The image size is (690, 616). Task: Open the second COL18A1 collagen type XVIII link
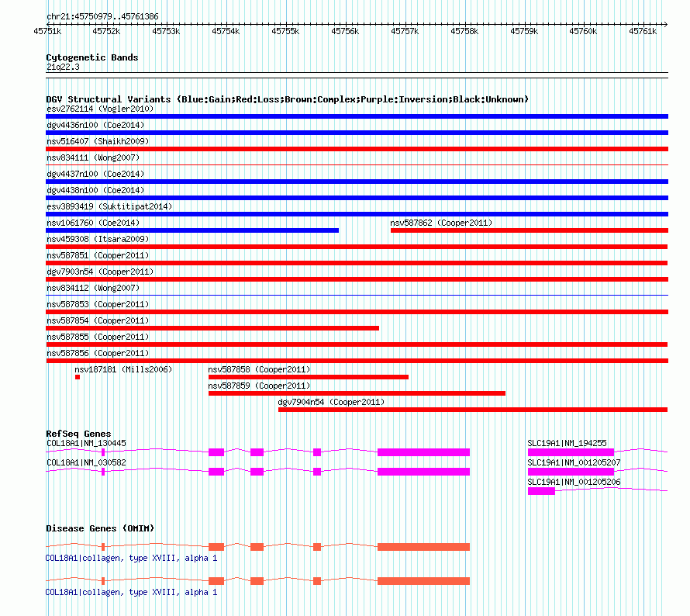tap(131, 592)
